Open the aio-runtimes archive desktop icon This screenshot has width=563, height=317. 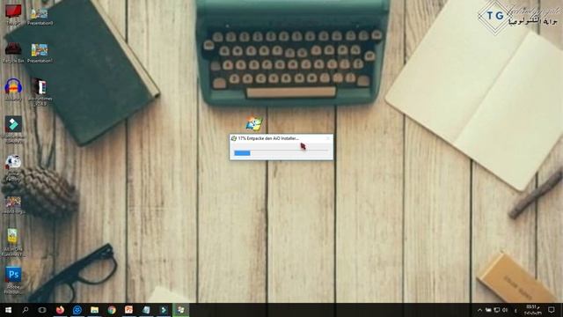click(x=40, y=92)
